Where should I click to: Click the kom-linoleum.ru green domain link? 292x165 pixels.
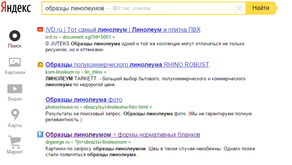[62, 72]
